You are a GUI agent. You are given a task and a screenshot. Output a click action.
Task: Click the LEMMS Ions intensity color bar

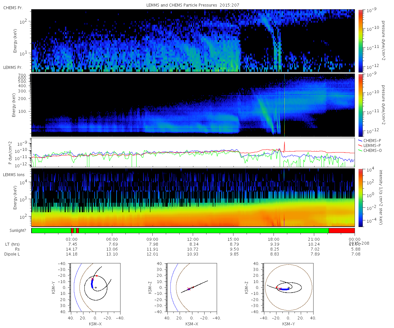pyautogui.click(x=361, y=198)
